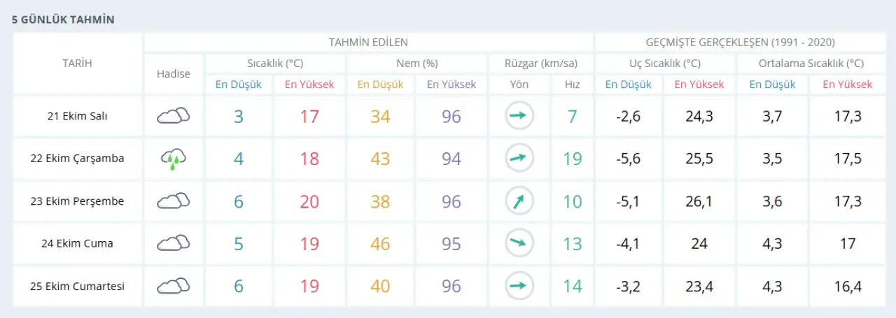Click the cloudy weather icon for 21 Ekim Salı
The image size is (896, 318).
point(174,116)
